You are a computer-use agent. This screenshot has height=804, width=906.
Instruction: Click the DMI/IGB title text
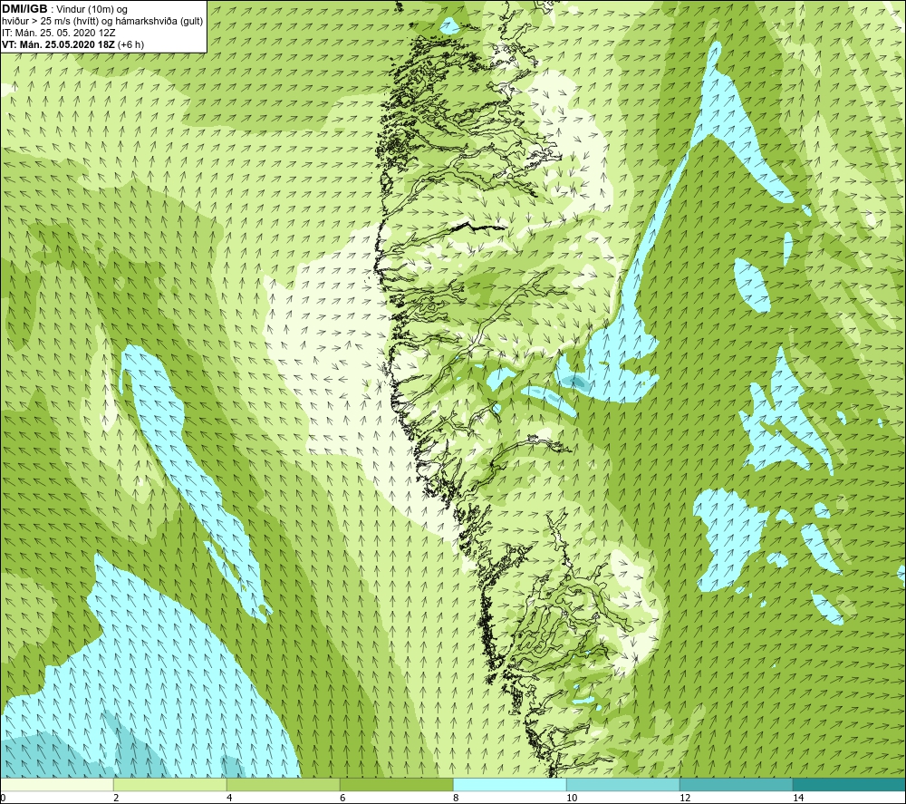(x=24, y=9)
